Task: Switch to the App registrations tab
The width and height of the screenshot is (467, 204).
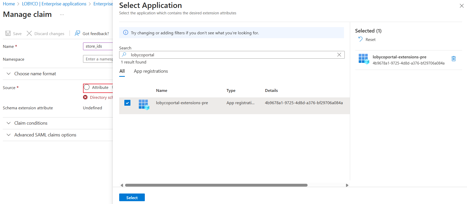Action: (151, 71)
